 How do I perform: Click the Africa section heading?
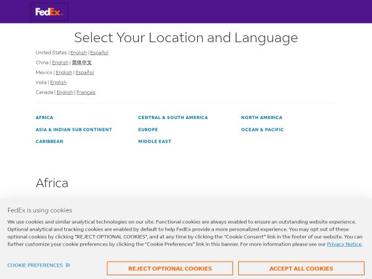pos(52,183)
